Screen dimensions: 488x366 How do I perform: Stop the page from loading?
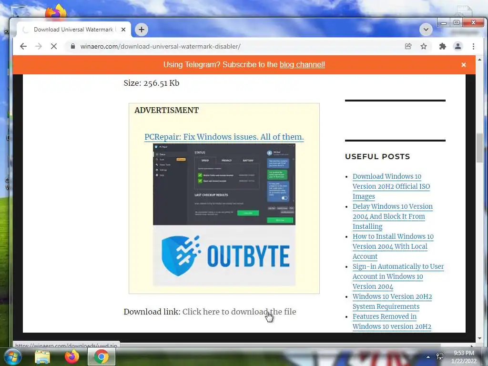(53, 46)
